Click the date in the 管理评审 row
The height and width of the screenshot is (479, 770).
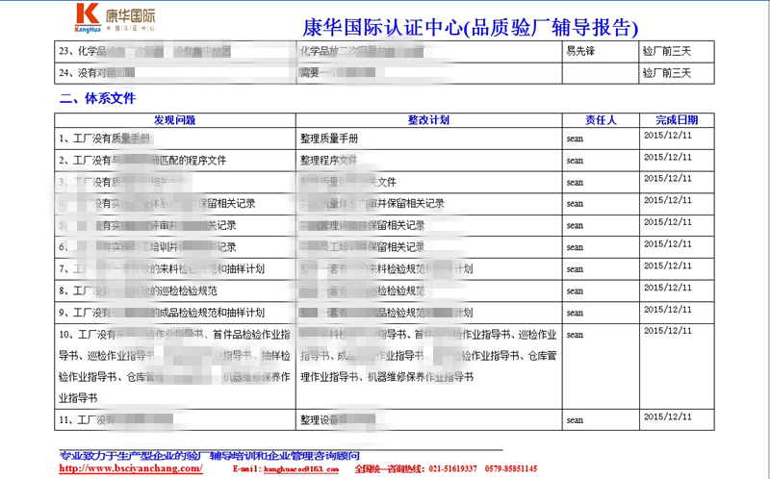667,222
